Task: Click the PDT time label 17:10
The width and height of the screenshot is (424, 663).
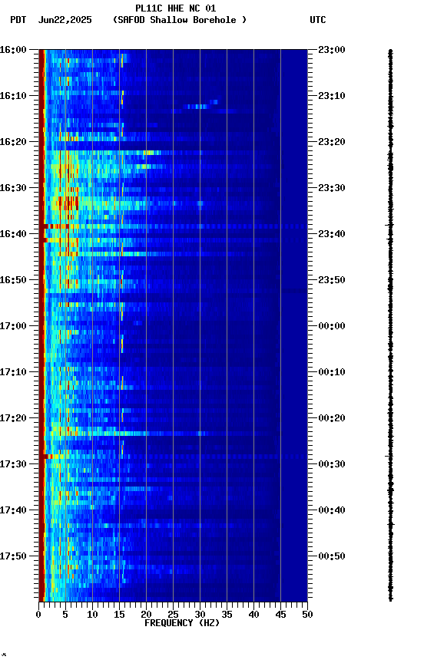Action: [x=13, y=372]
